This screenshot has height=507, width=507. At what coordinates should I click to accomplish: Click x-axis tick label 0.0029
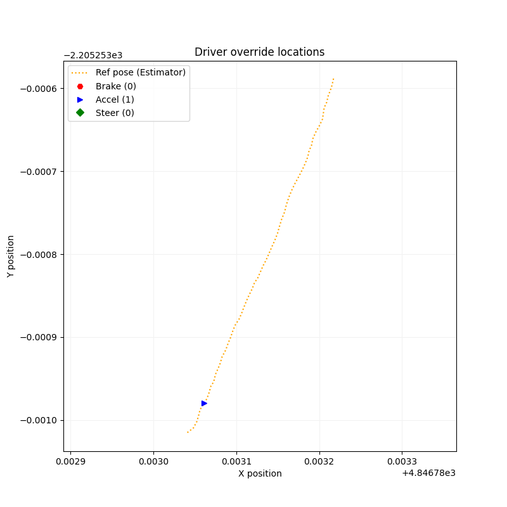pos(71,461)
